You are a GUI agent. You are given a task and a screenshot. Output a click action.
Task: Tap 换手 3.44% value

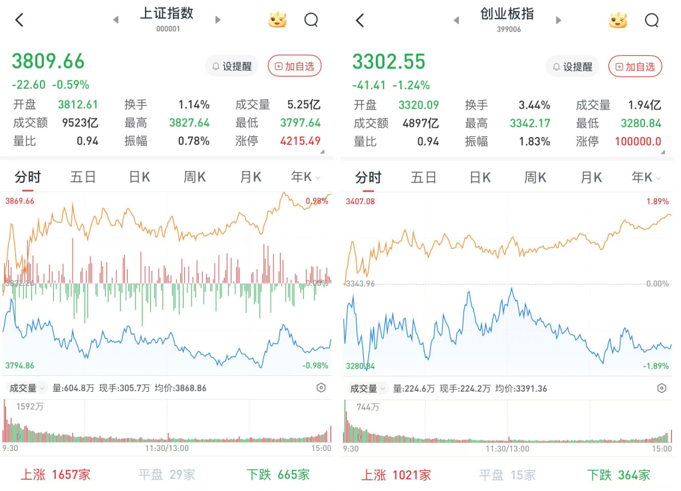coord(534,104)
